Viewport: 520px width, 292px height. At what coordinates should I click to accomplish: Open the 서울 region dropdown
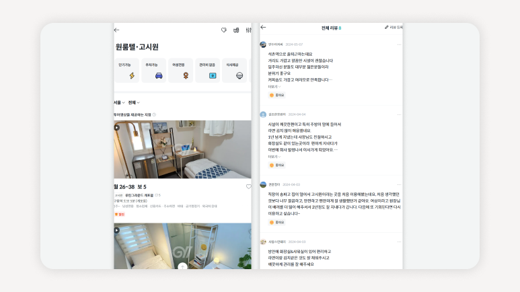119,102
